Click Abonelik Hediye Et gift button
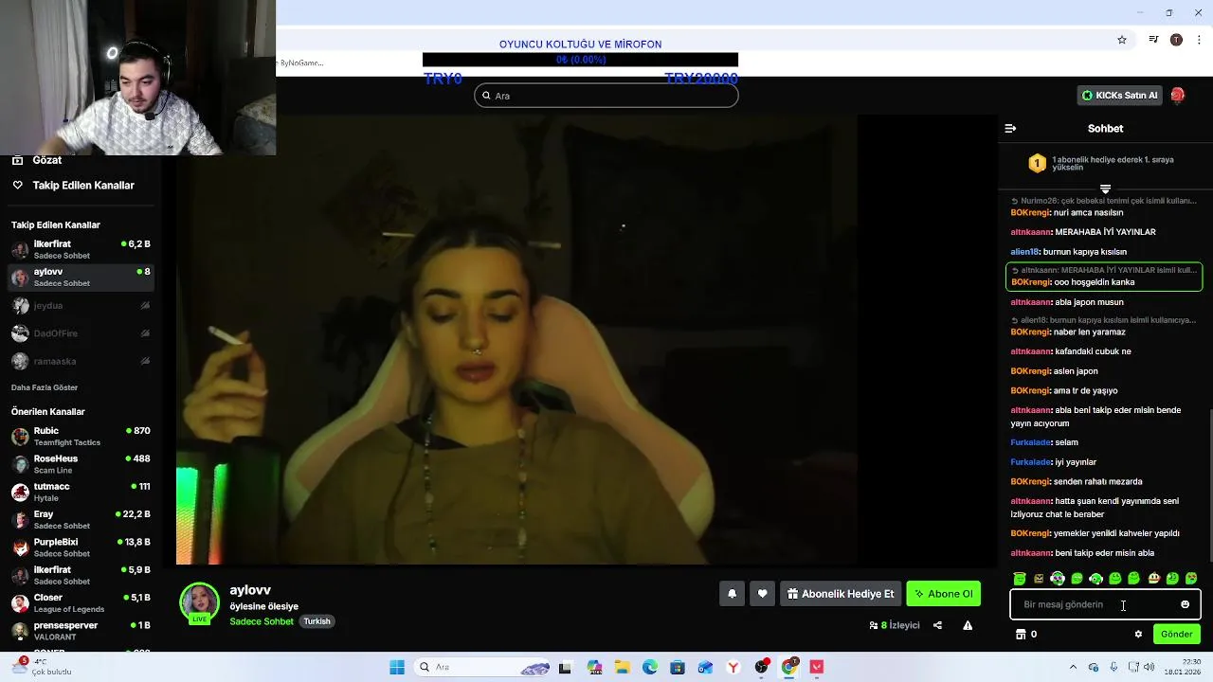 pyautogui.click(x=840, y=594)
